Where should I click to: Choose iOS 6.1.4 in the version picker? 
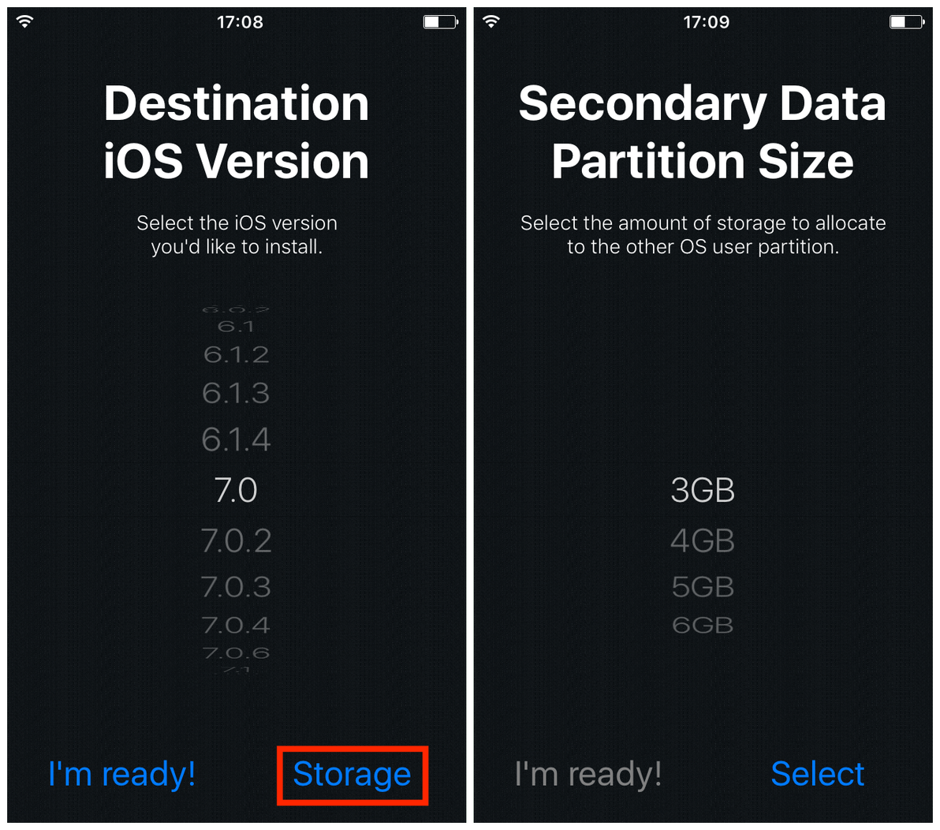pyautogui.click(x=237, y=439)
